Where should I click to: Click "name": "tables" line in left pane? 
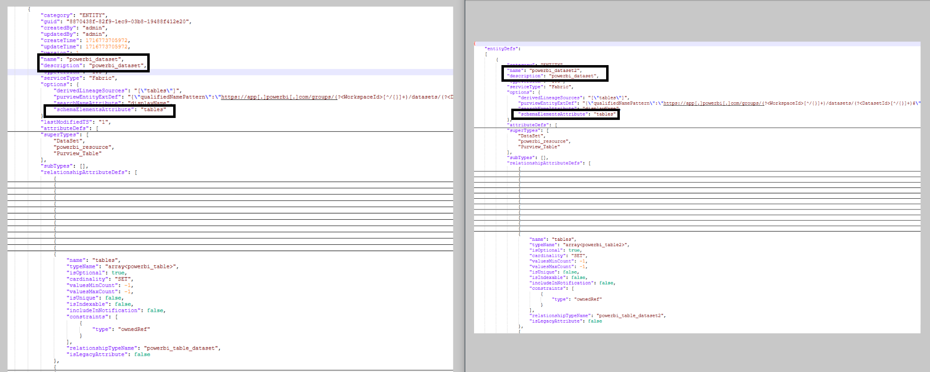pos(93,260)
